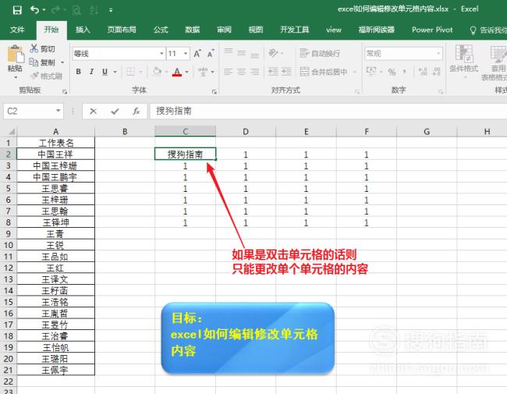Click the formula bar containing 搜狗指南
The width and height of the screenshot is (507, 394).
coord(328,112)
